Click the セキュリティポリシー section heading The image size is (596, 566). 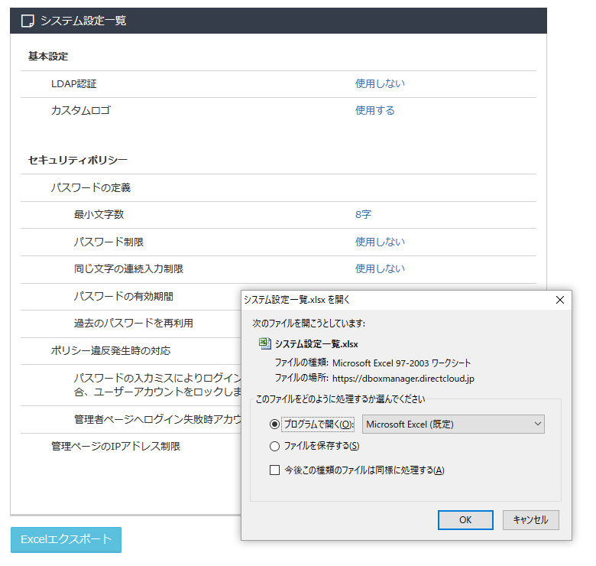tap(77, 160)
